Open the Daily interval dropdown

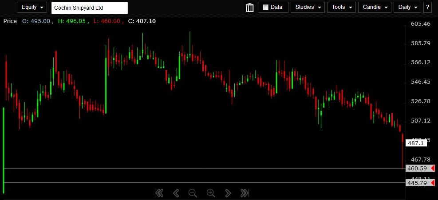408,8
